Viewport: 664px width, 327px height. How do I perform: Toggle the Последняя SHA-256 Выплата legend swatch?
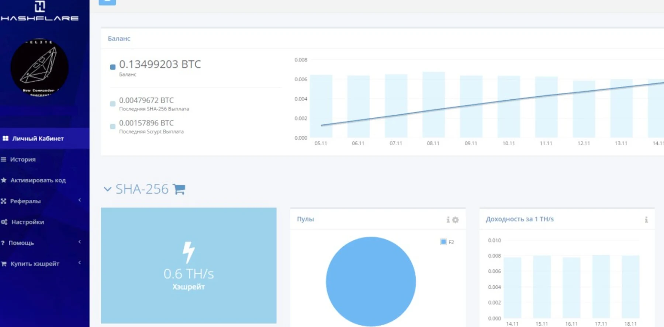coord(113,104)
